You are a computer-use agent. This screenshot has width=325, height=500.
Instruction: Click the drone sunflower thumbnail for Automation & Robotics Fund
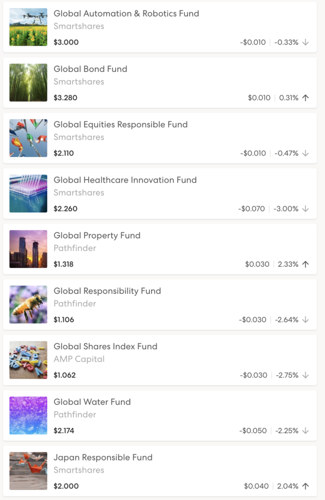tap(28, 27)
